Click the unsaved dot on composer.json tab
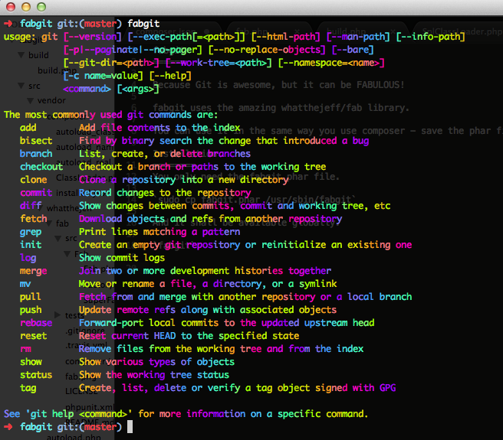The width and height of the screenshot is (503, 440). tap(207, 32)
